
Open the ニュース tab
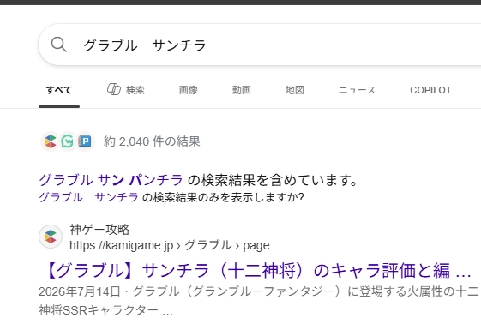[357, 90]
